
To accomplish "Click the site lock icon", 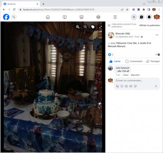I will [x=20, y=9].
